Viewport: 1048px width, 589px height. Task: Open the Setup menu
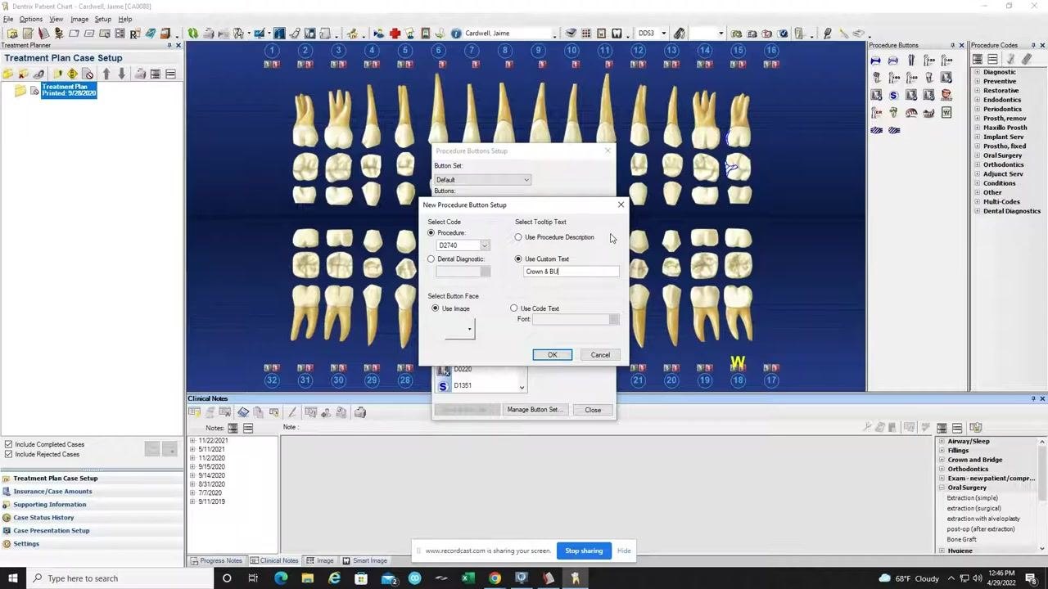coord(102,19)
